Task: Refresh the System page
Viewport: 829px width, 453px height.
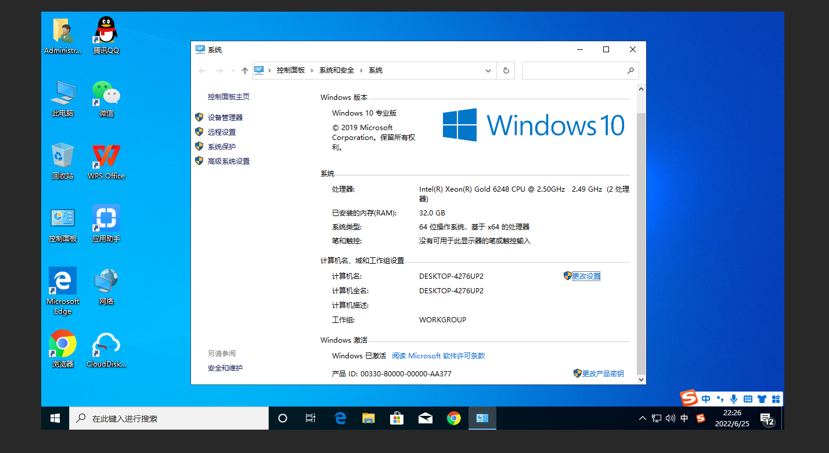Action: tap(506, 70)
